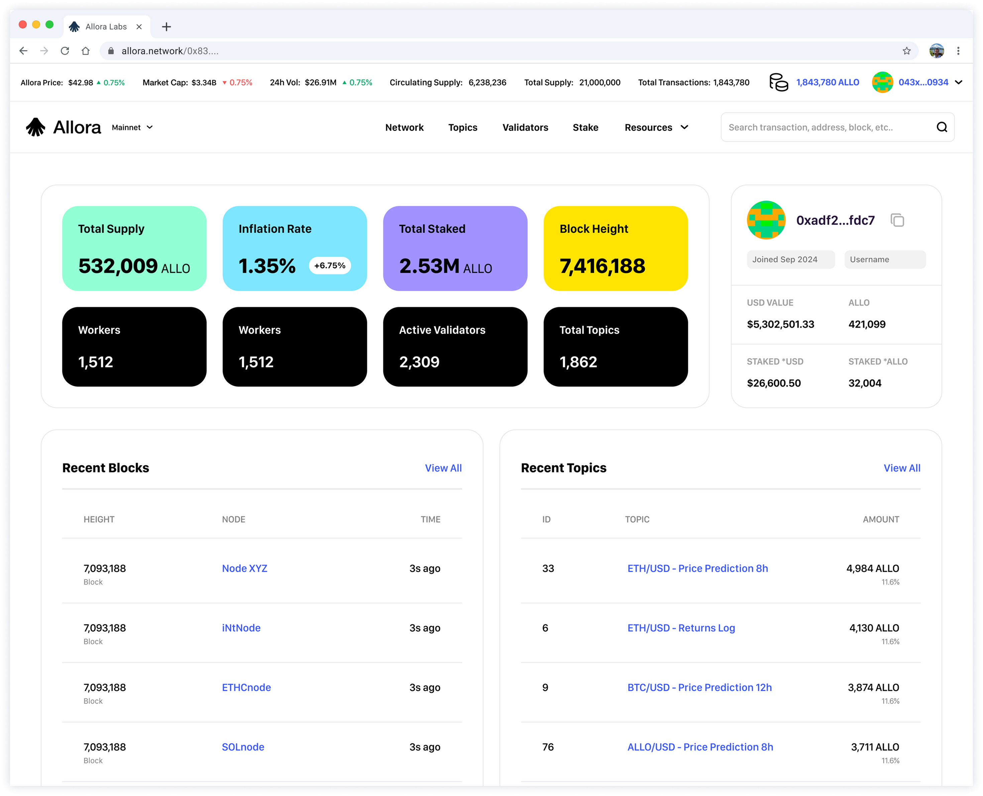
Task: Click the copy address icon beside 0xadf2...fdc7
Action: tap(897, 220)
